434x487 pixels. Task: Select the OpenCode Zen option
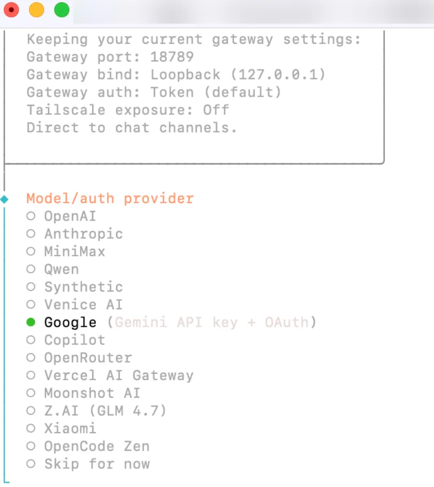[88, 446]
